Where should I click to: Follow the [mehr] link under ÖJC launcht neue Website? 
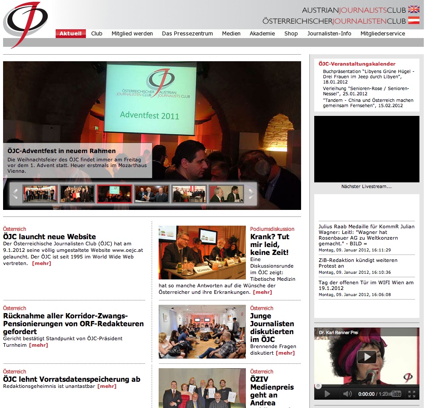point(42,263)
